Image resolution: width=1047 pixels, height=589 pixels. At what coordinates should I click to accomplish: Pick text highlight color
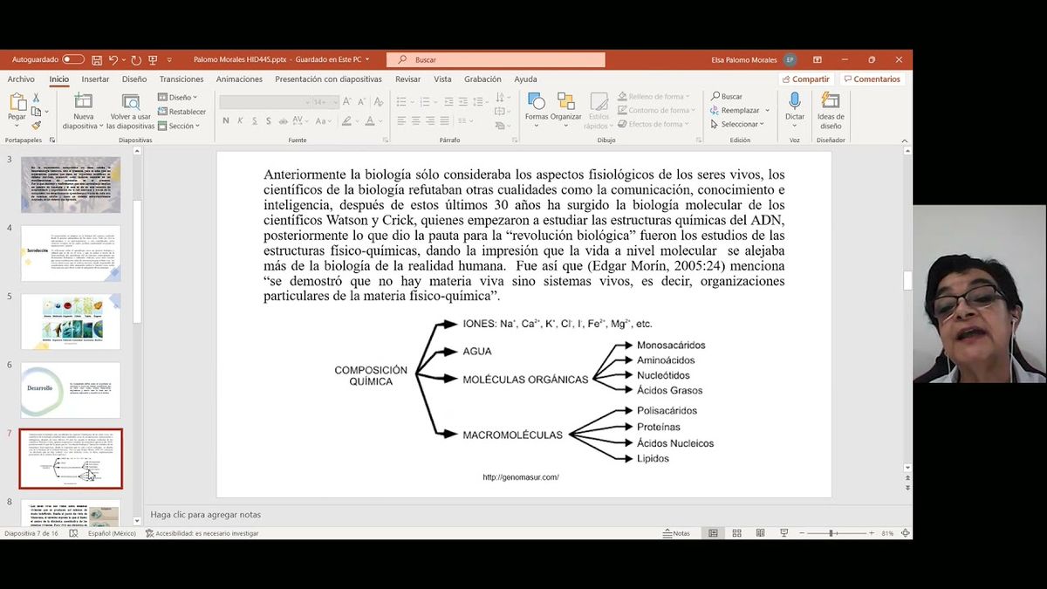click(x=346, y=121)
